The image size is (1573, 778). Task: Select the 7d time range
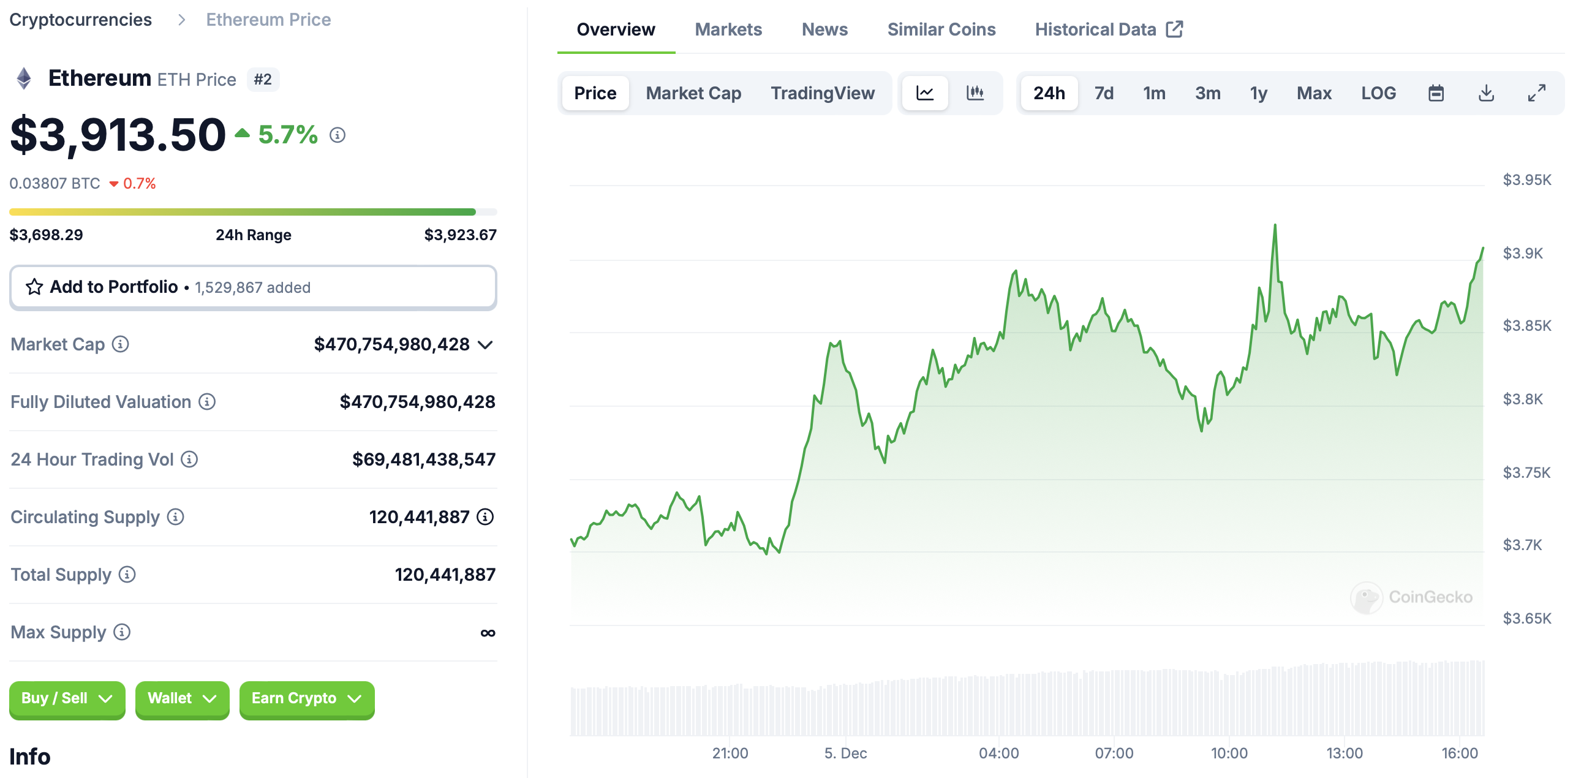[x=1104, y=93]
